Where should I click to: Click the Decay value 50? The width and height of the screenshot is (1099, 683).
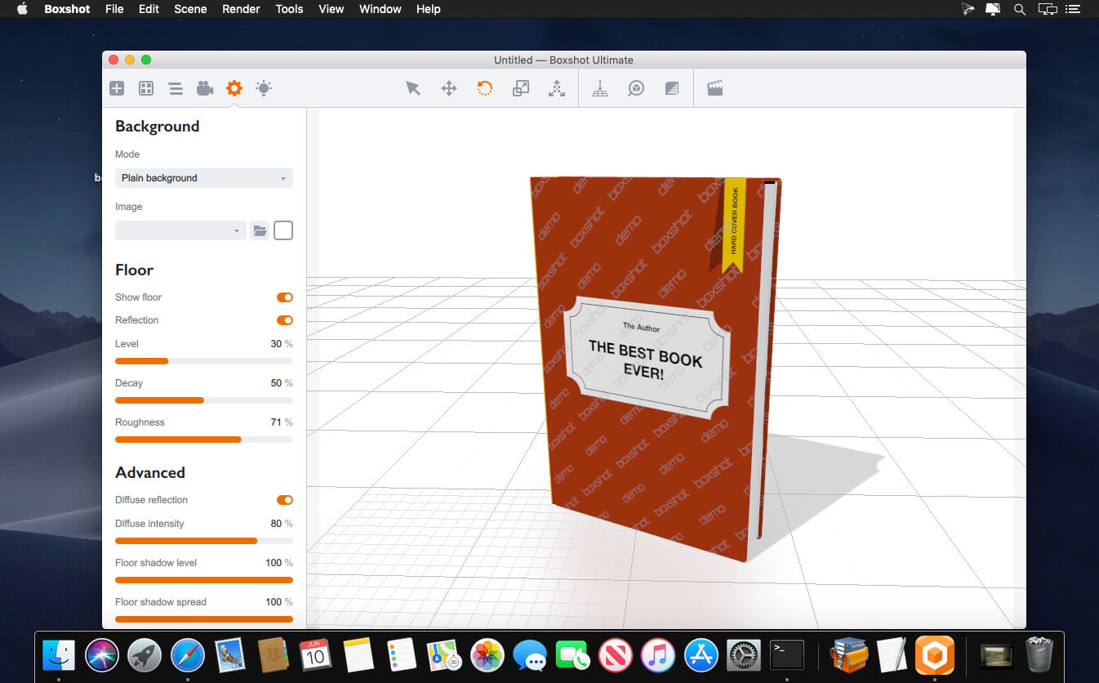click(x=276, y=383)
